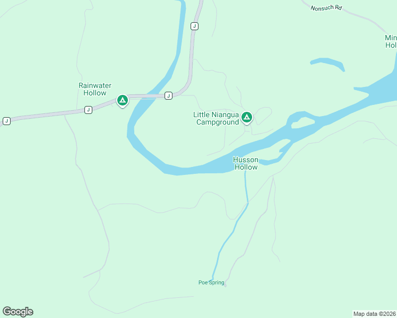
Task: Click the Husson Hollow label
Action: tap(246, 163)
